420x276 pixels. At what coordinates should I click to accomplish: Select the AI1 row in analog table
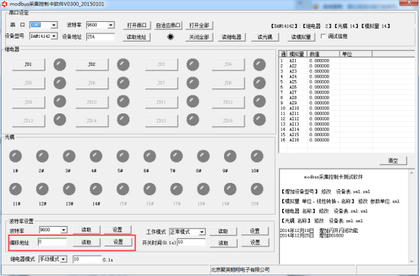click(347, 60)
